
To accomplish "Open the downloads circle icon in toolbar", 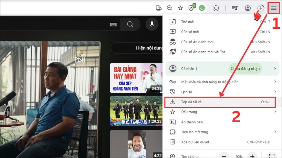I will click(x=260, y=8).
